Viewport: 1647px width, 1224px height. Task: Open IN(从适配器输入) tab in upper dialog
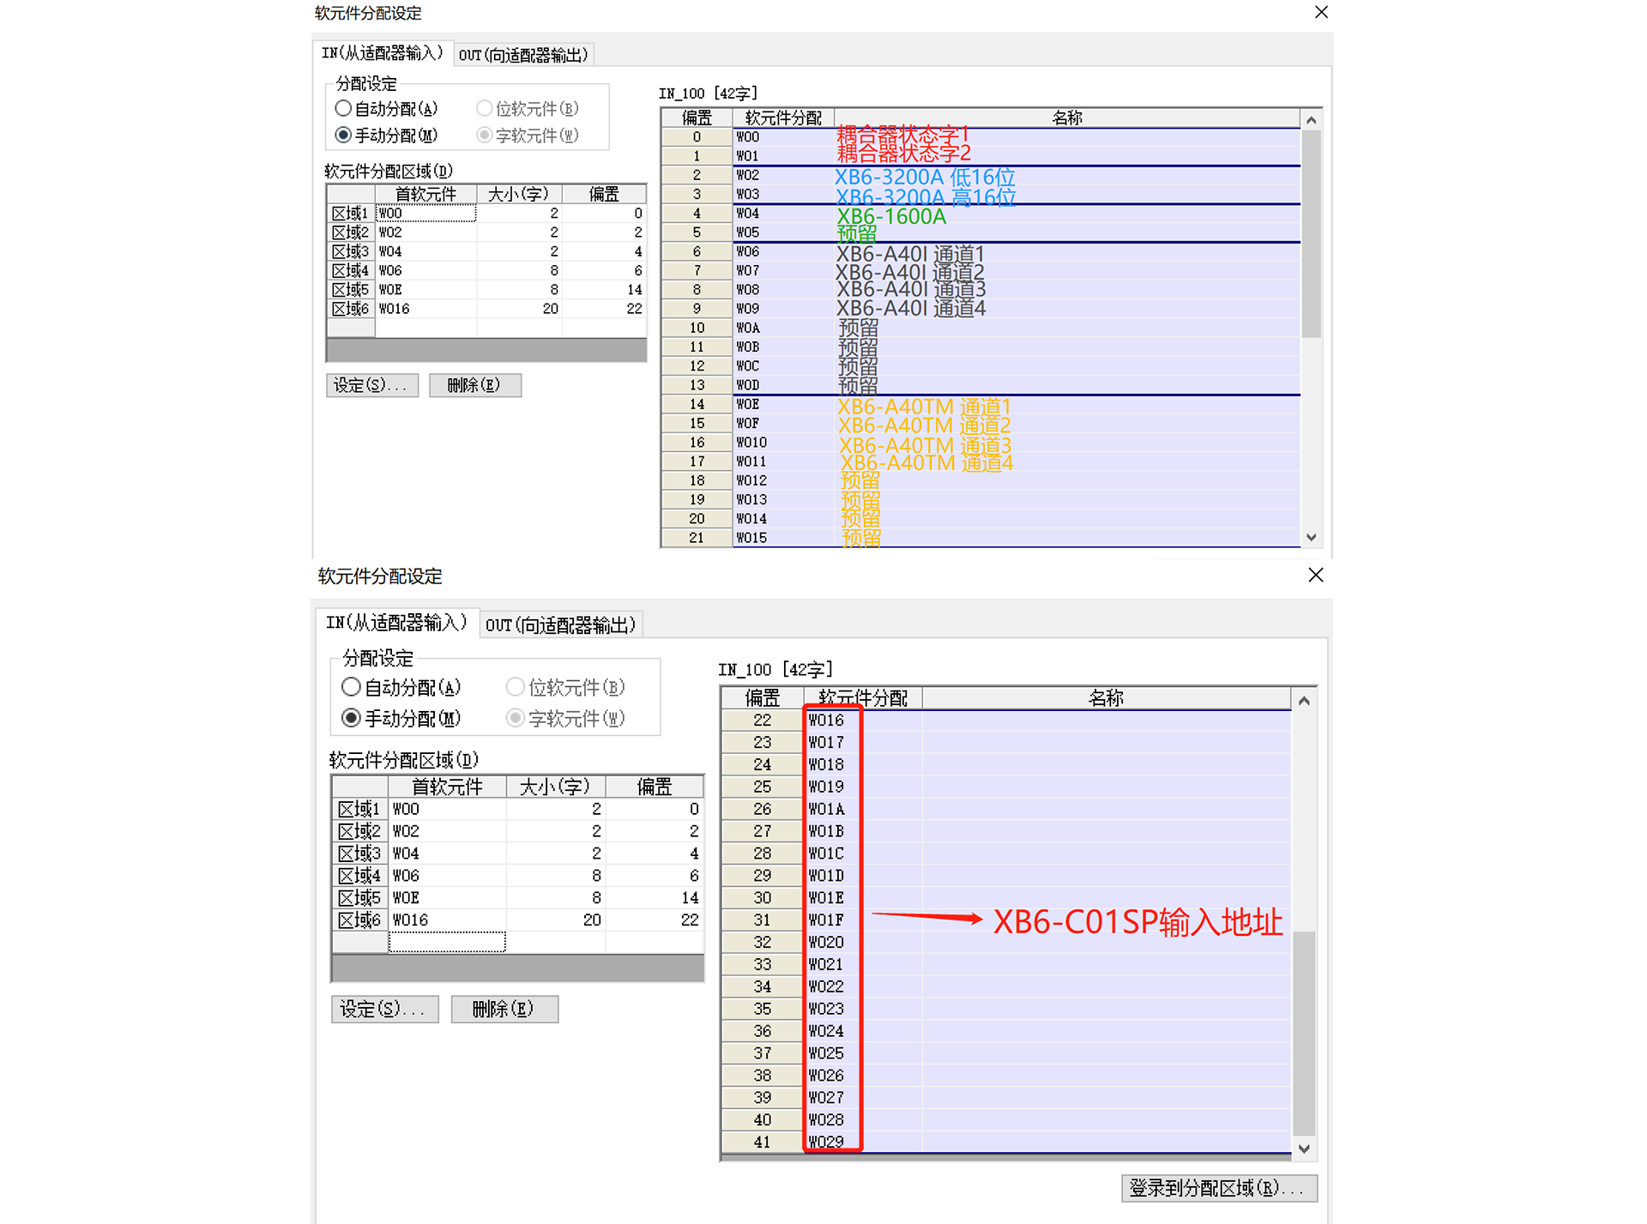pyautogui.click(x=383, y=53)
